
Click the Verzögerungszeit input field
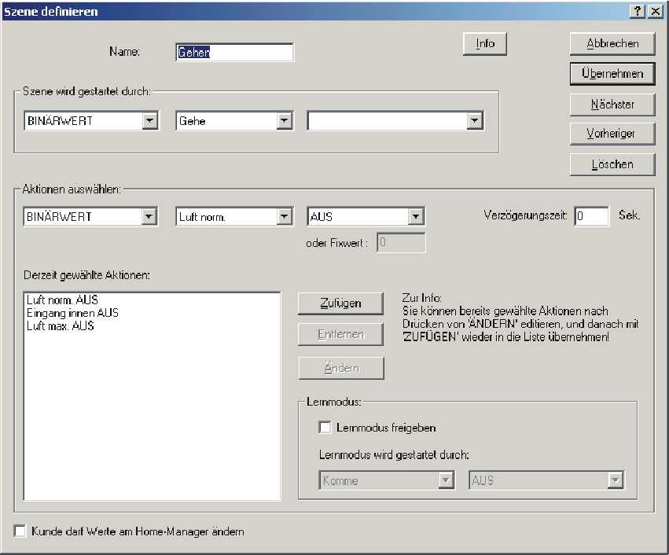pyautogui.click(x=591, y=216)
